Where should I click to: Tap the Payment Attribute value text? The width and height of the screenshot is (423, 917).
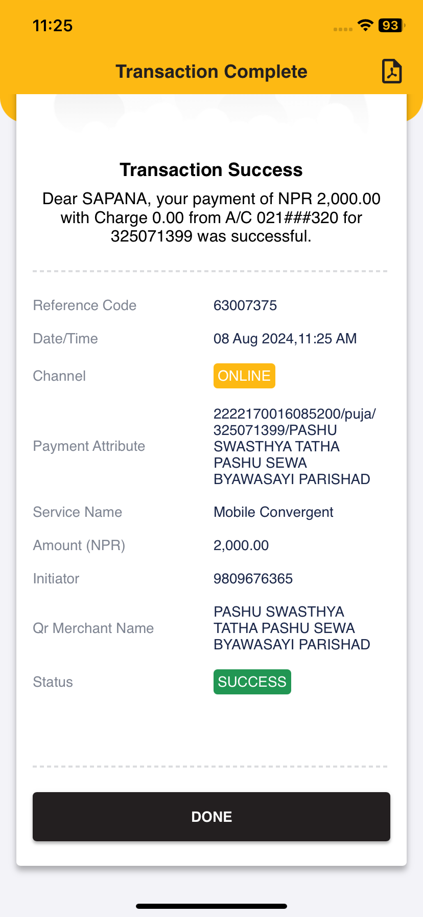294,446
